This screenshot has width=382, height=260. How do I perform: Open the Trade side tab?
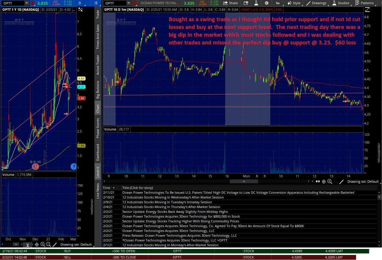tap(98, 14)
